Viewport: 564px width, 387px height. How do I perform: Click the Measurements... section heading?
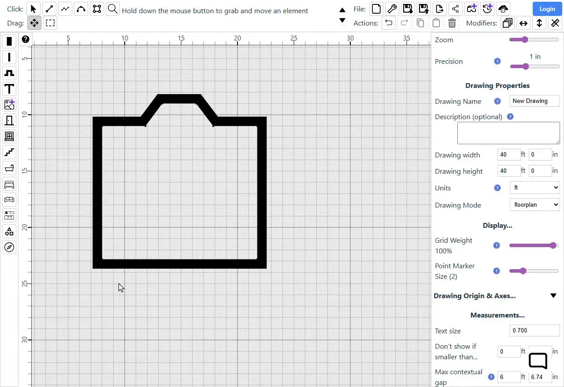point(497,315)
